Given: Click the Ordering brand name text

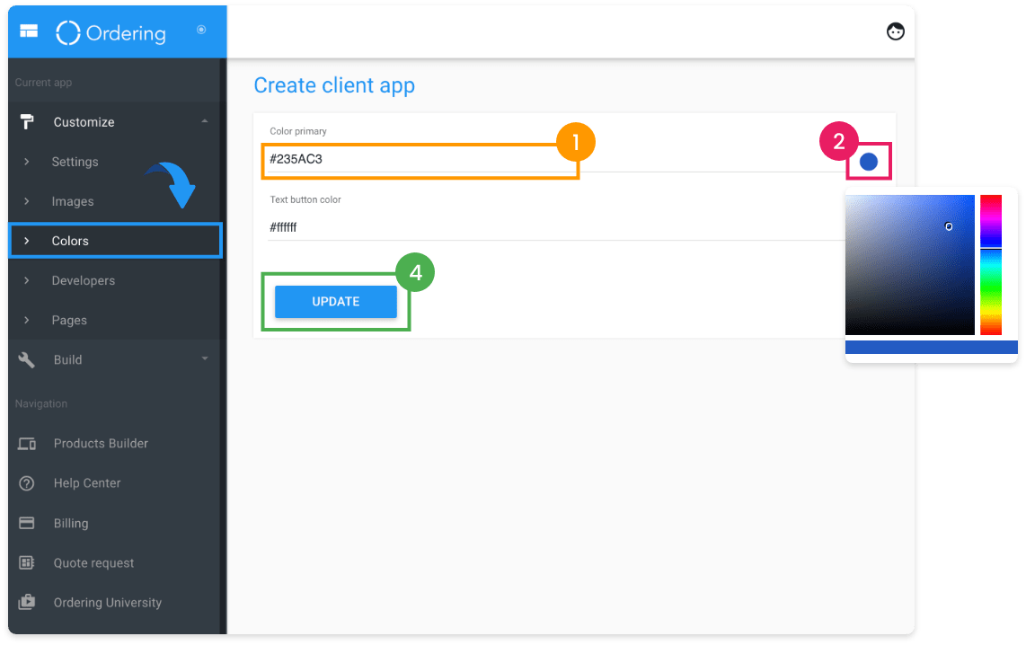Looking at the screenshot, I should click(x=127, y=33).
